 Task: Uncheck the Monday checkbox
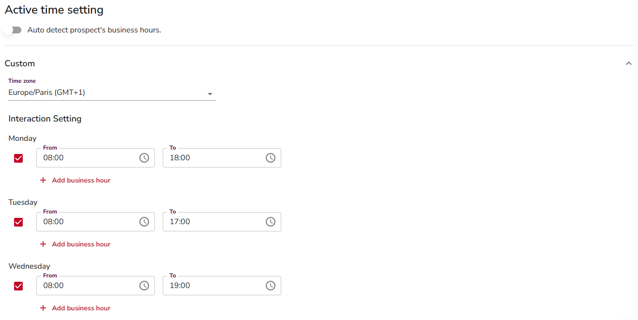click(18, 158)
